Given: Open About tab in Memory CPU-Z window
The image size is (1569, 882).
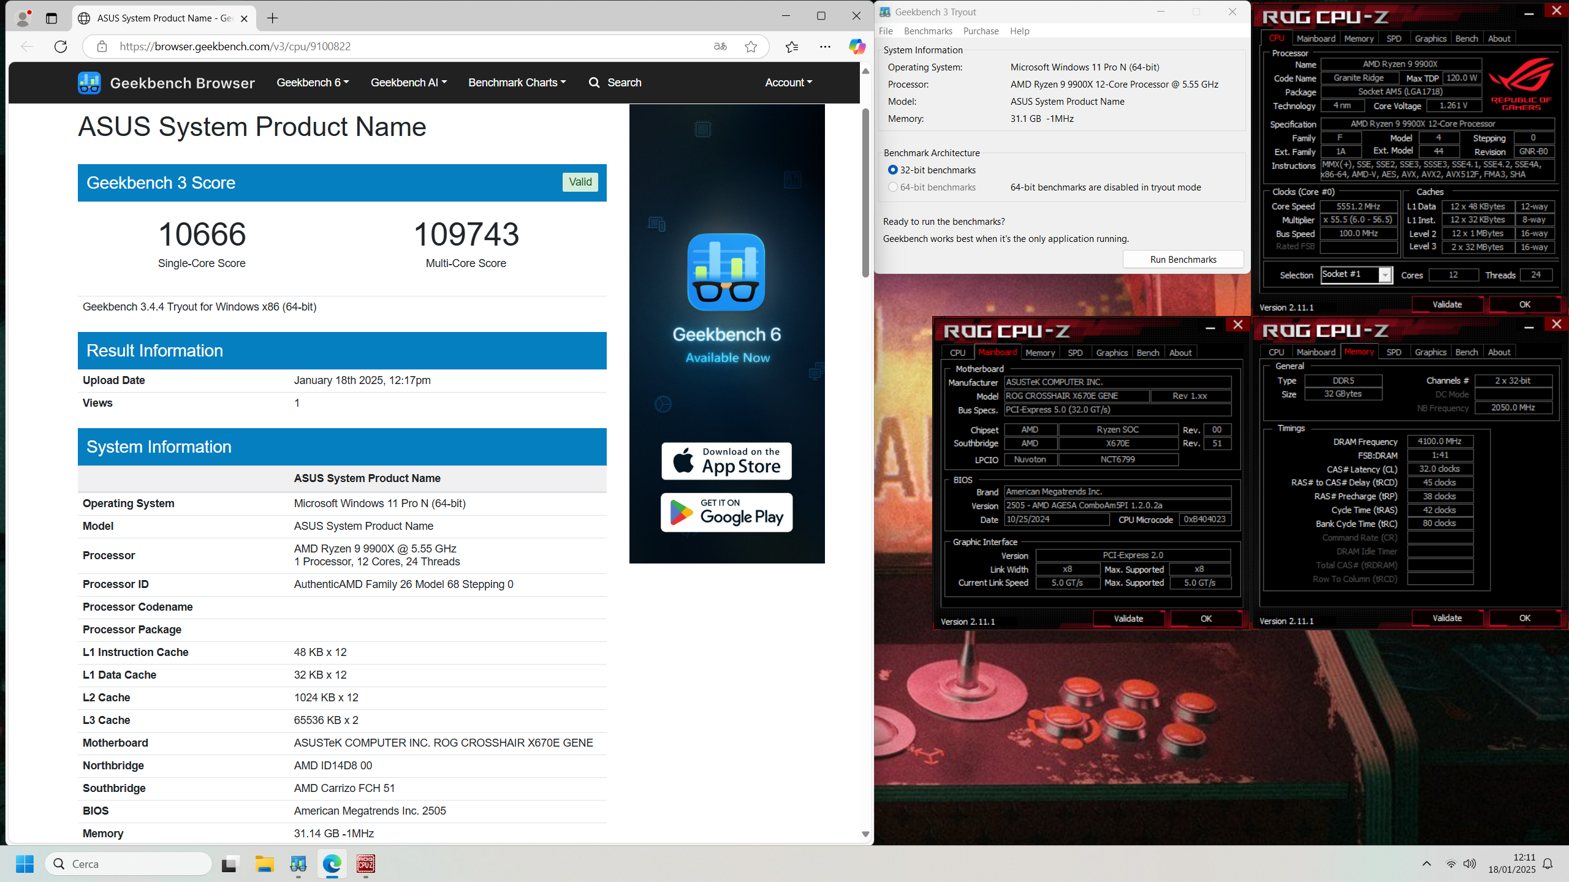Looking at the screenshot, I should (x=1499, y=352).
